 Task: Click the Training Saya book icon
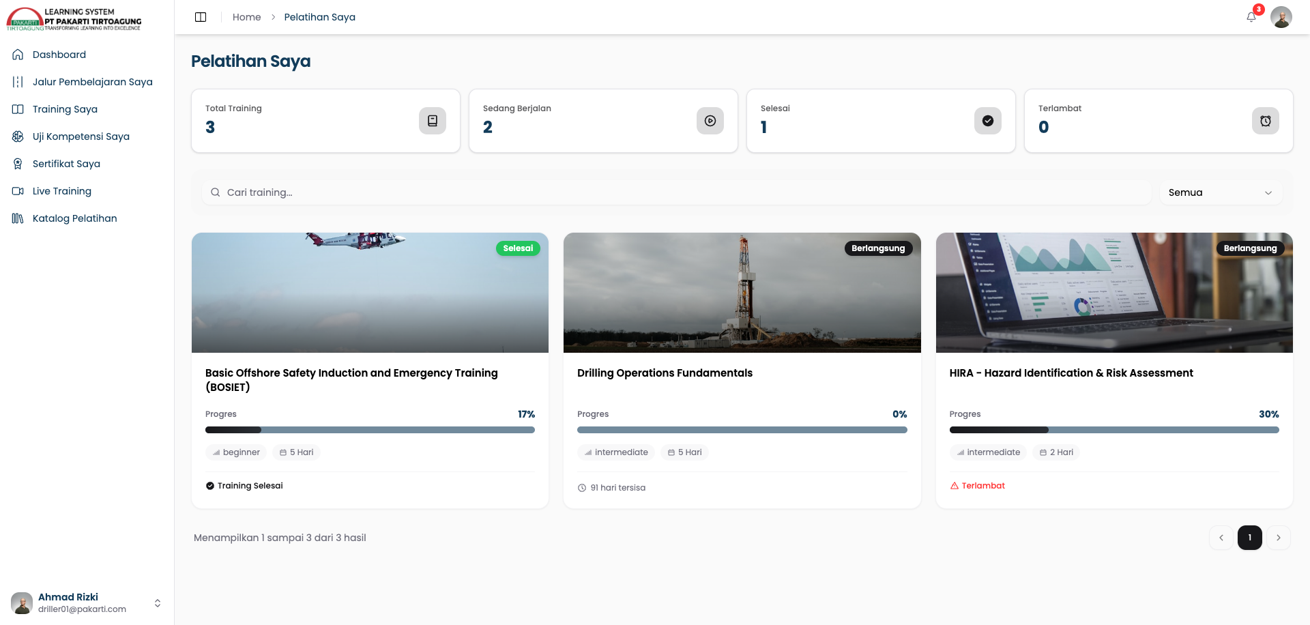coord(18,109)
